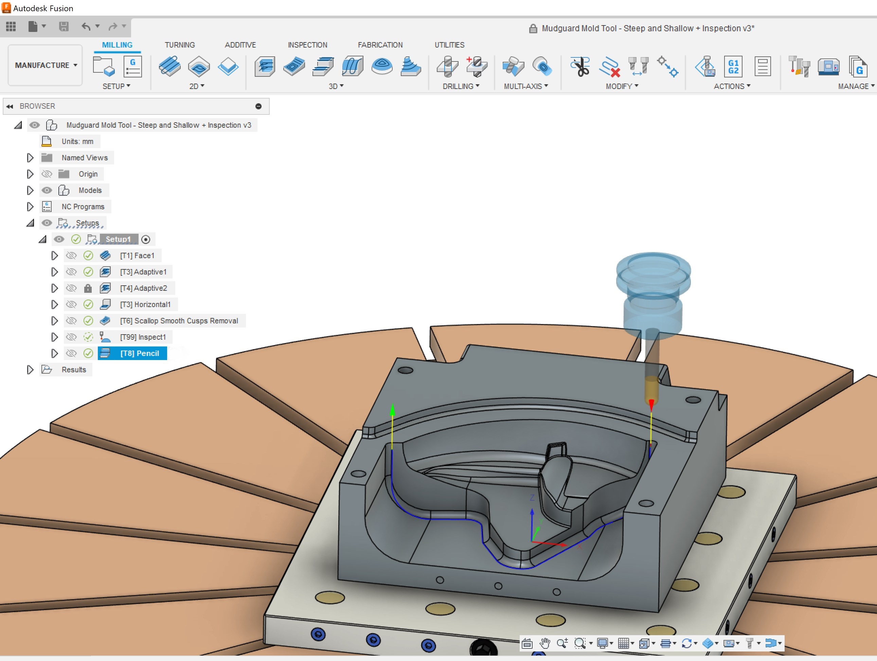
Task: Open the Post Process G1 G2 icon
Action: coord(733,66)
